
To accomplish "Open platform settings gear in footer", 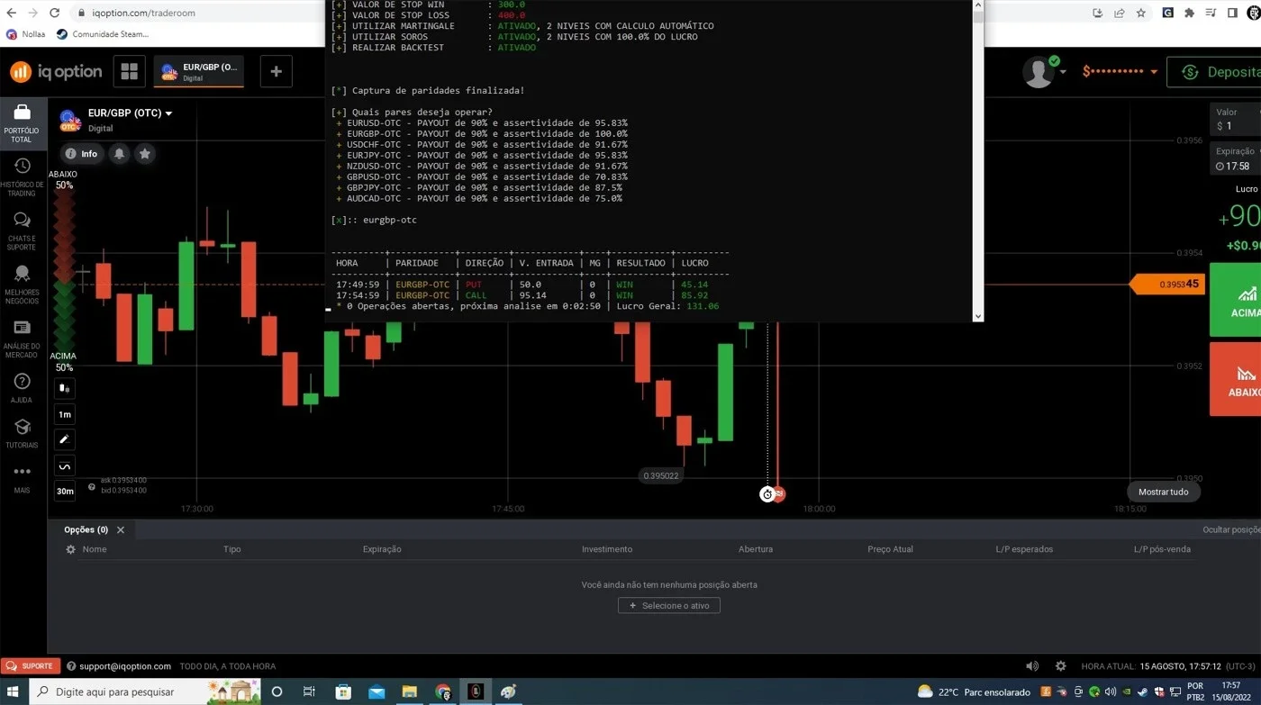I will coord(1060,666).
